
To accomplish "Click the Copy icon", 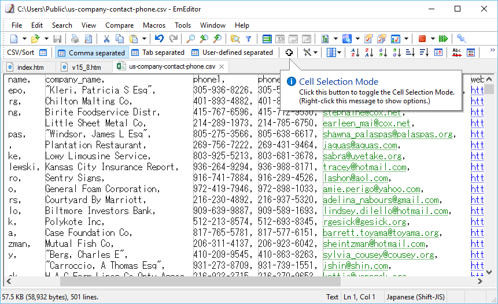I will point(120,39).
